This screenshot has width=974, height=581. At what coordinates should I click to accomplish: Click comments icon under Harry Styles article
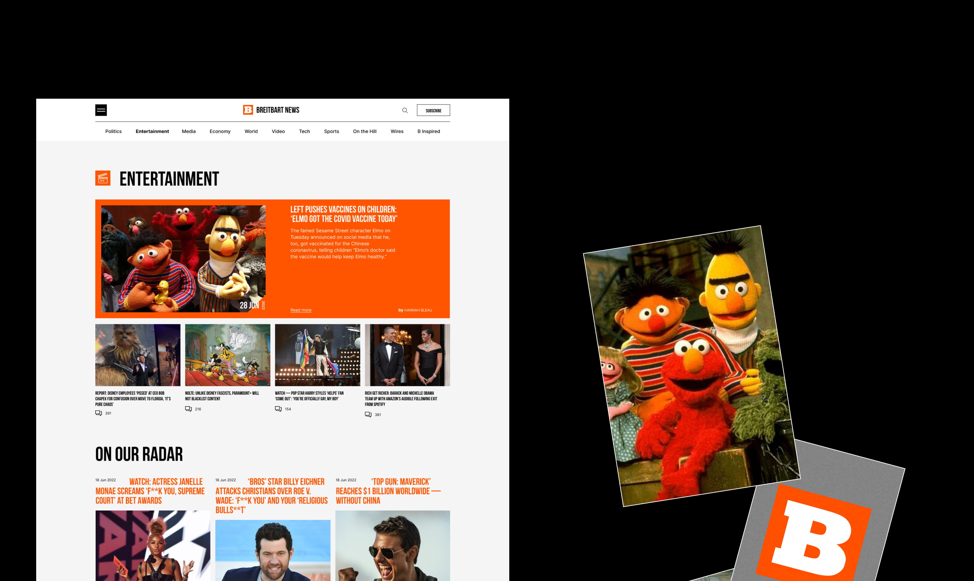coord(278,409)
